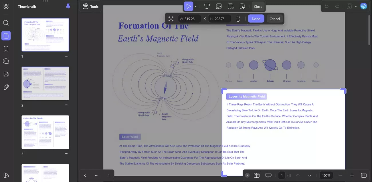Click the UPDF AI assistant icon
The height and width of the screenshot is (182, 372).
[363, 6]
